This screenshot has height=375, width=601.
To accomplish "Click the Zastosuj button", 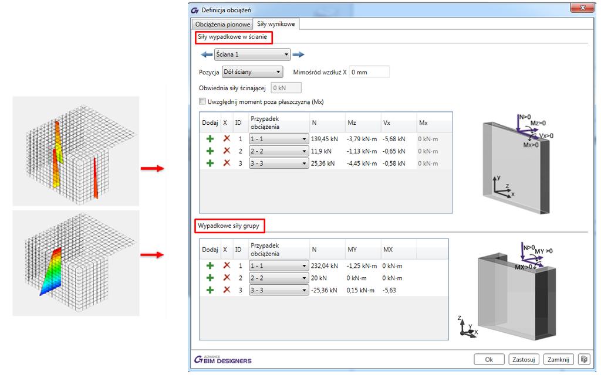I will (x=524, y=359).
